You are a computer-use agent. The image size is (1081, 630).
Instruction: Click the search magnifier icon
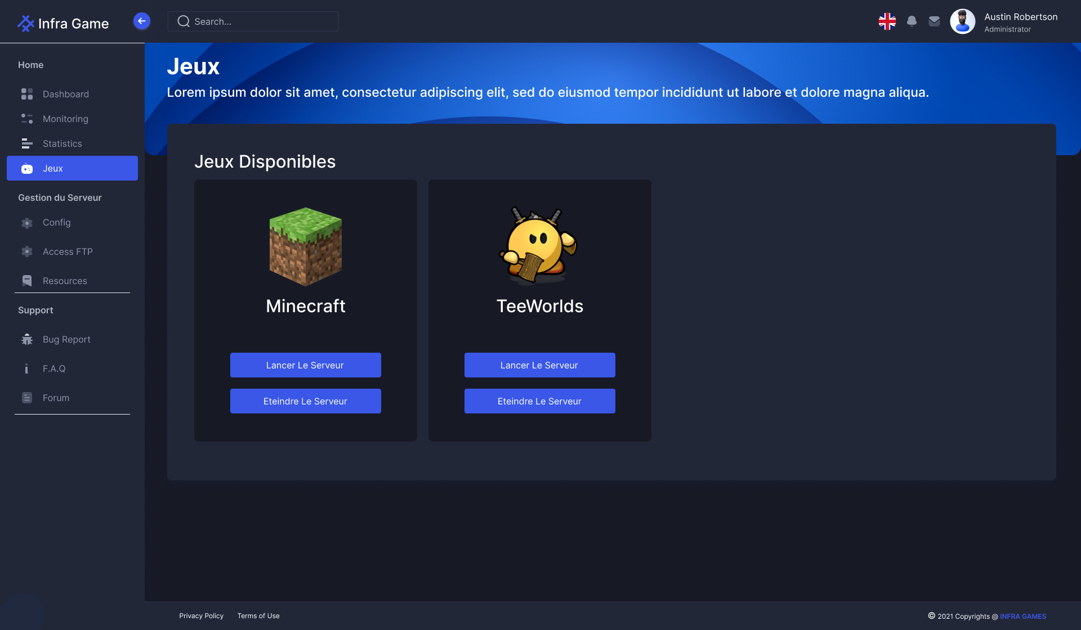tap(184, 21)
